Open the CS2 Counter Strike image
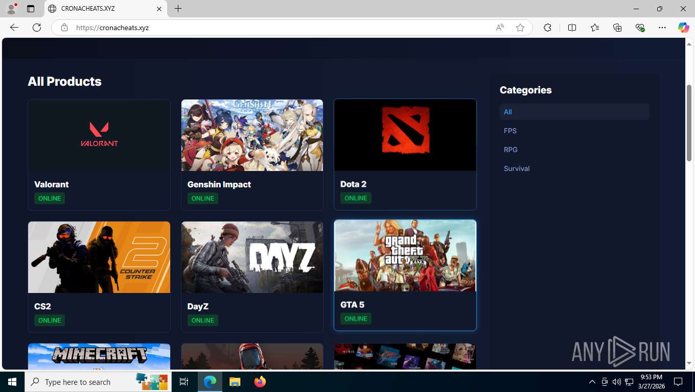This screenshot has height=392, width=695. click(x=99, y=257)
